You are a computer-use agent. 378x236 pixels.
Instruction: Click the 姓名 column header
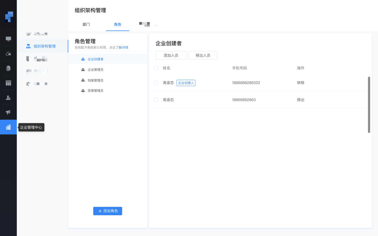[x=166, y=68]
